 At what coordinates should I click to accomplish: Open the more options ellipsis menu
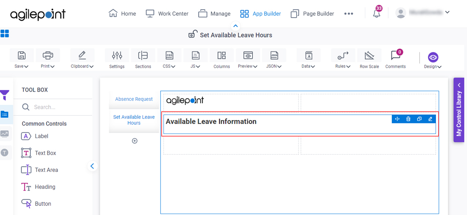[348, 14]
